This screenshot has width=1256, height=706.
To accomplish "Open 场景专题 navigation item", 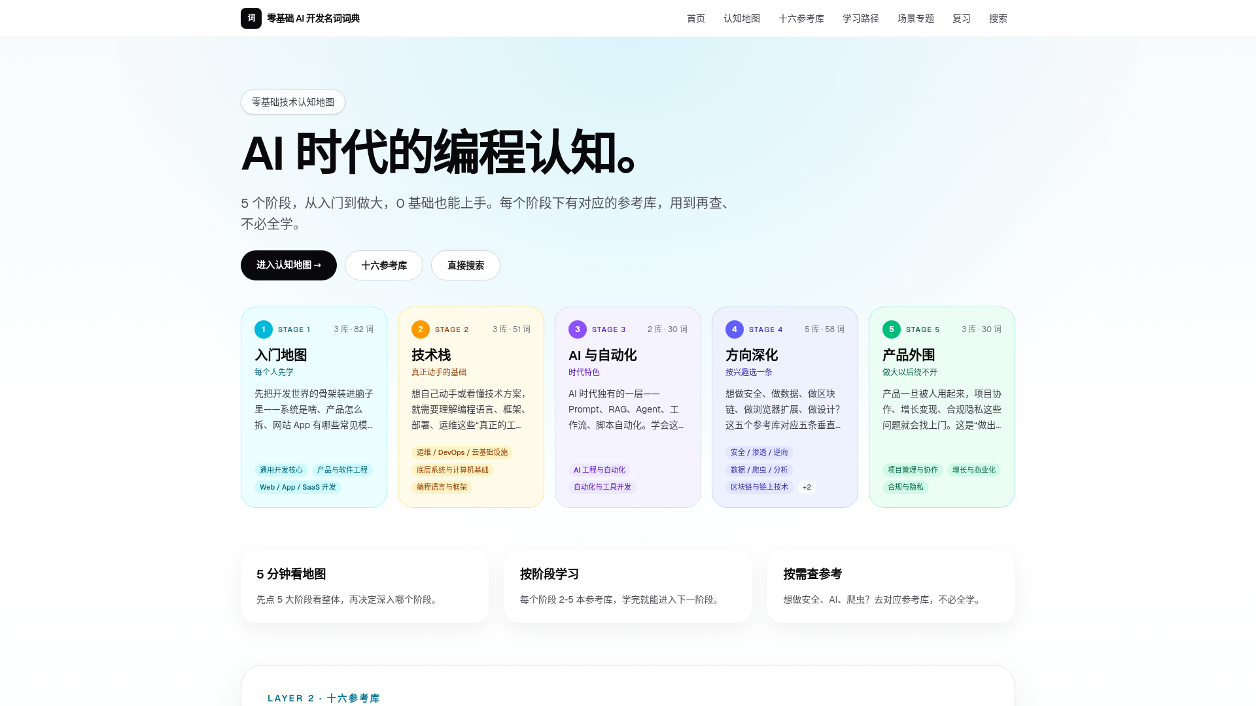I will click(916, 18).
